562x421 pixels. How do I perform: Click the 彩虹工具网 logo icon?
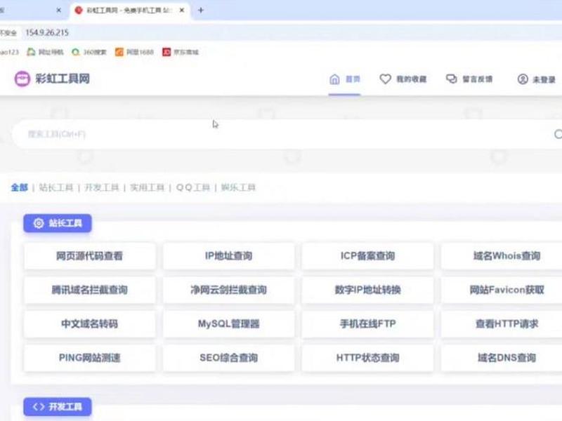click(22, 79)
